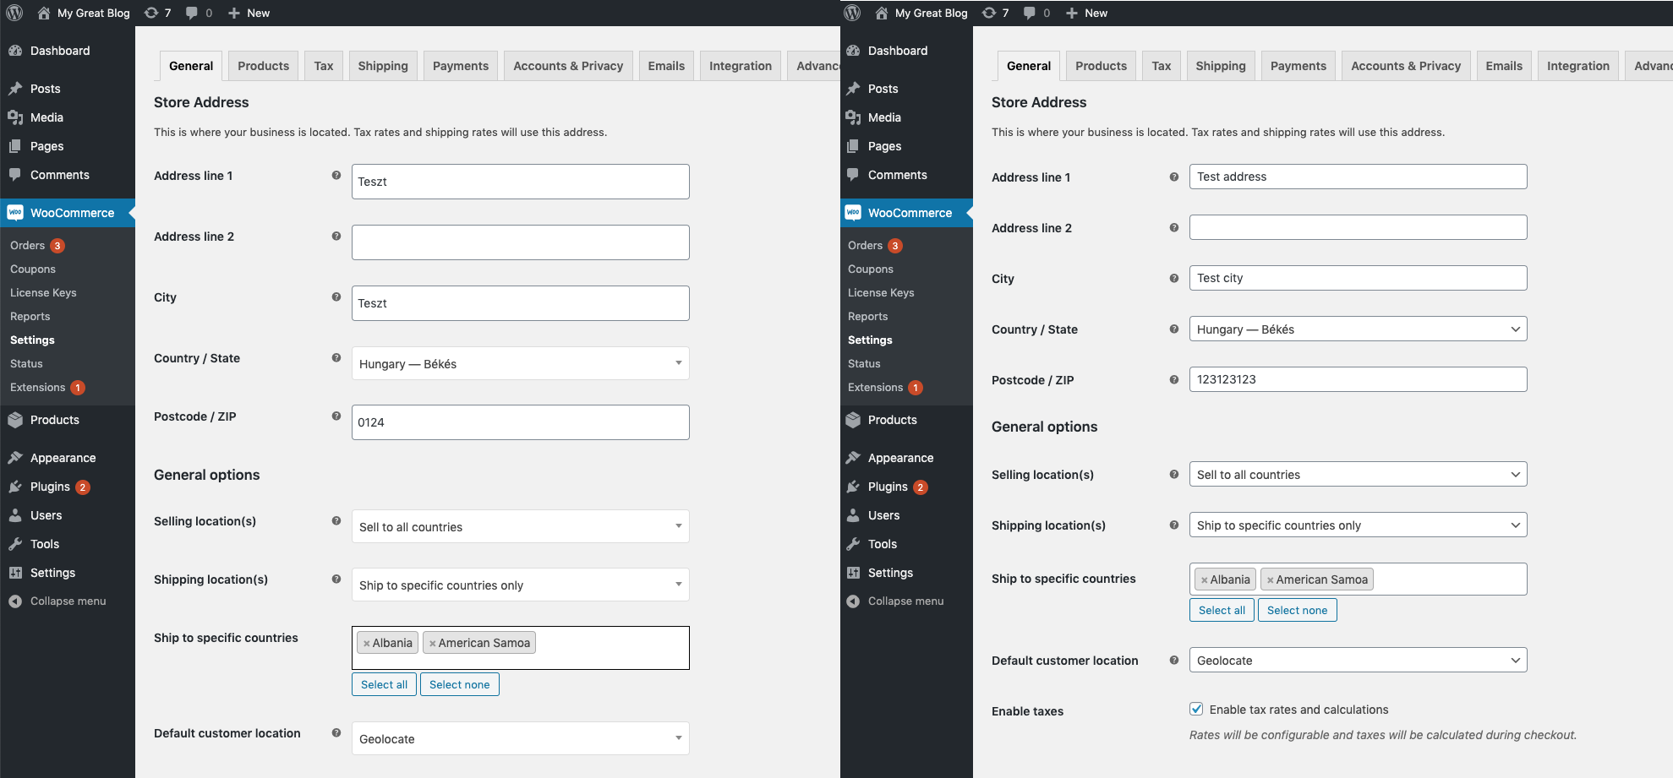1673x778 pixels.
Task: Remove the Albania country tag
Action: tap(366, 642)
